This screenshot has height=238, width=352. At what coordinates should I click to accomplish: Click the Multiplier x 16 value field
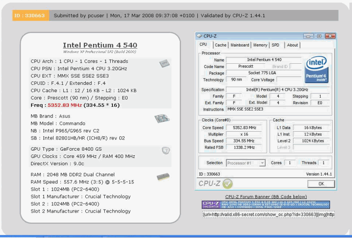pos(244,134)
